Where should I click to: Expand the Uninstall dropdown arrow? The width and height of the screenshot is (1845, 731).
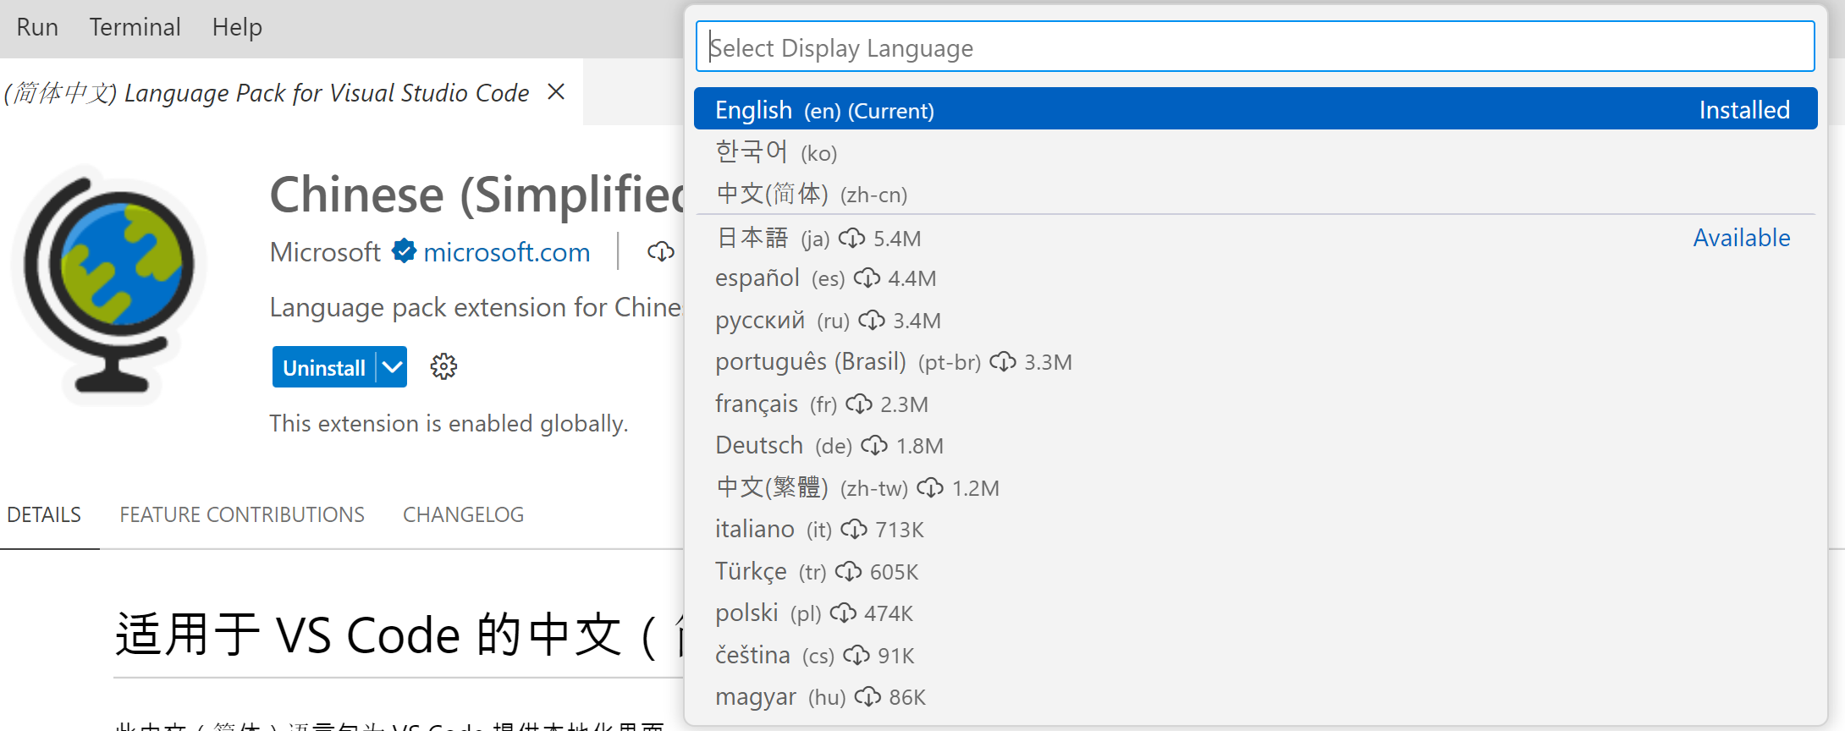pos(392,367)
